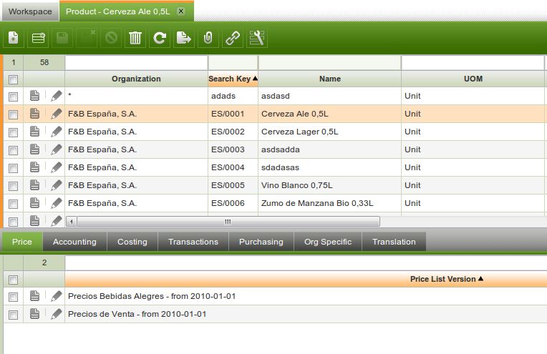Refresh the product grid
Screen dimensions: 547x354
point(160,38)
